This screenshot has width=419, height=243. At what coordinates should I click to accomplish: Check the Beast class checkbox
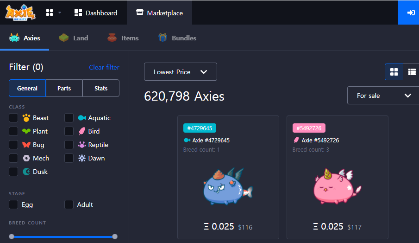[x=13, y=118]
